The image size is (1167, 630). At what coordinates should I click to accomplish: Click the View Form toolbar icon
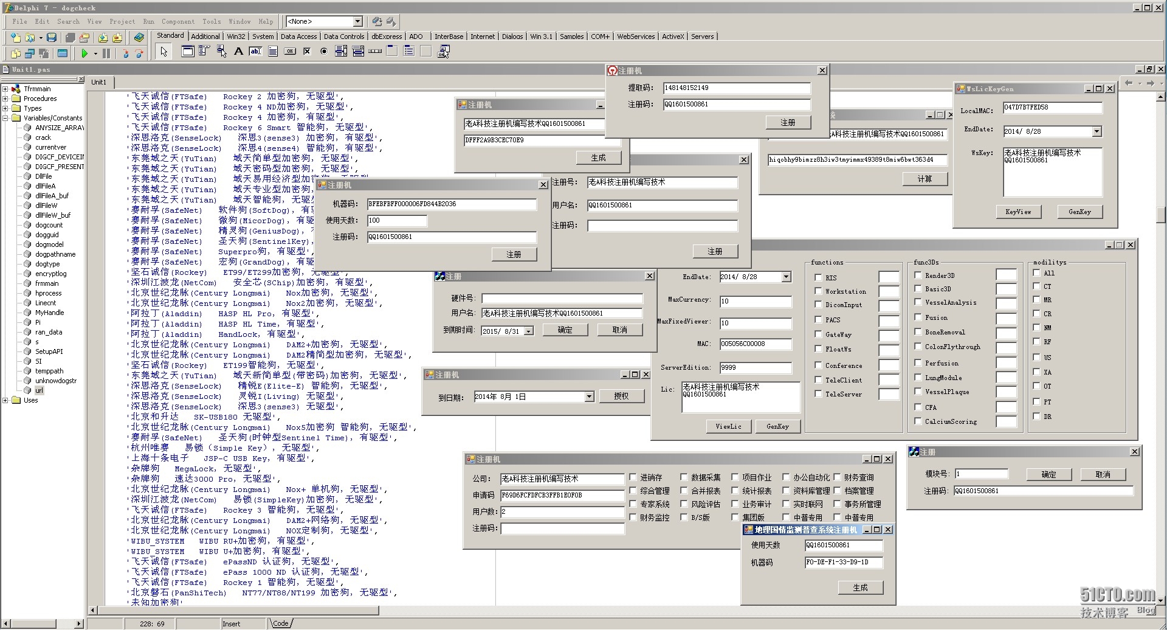(30, 54)
